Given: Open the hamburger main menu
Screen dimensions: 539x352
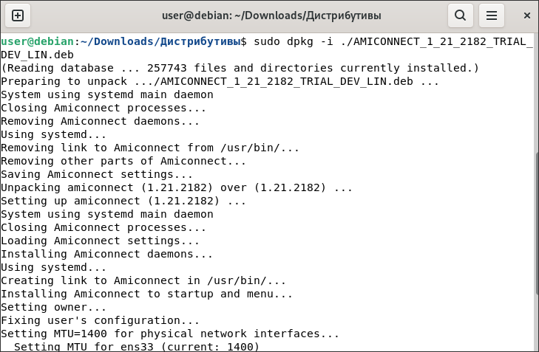Looking at the screenshot, I should pyautogui.click(x=491, y=15).
